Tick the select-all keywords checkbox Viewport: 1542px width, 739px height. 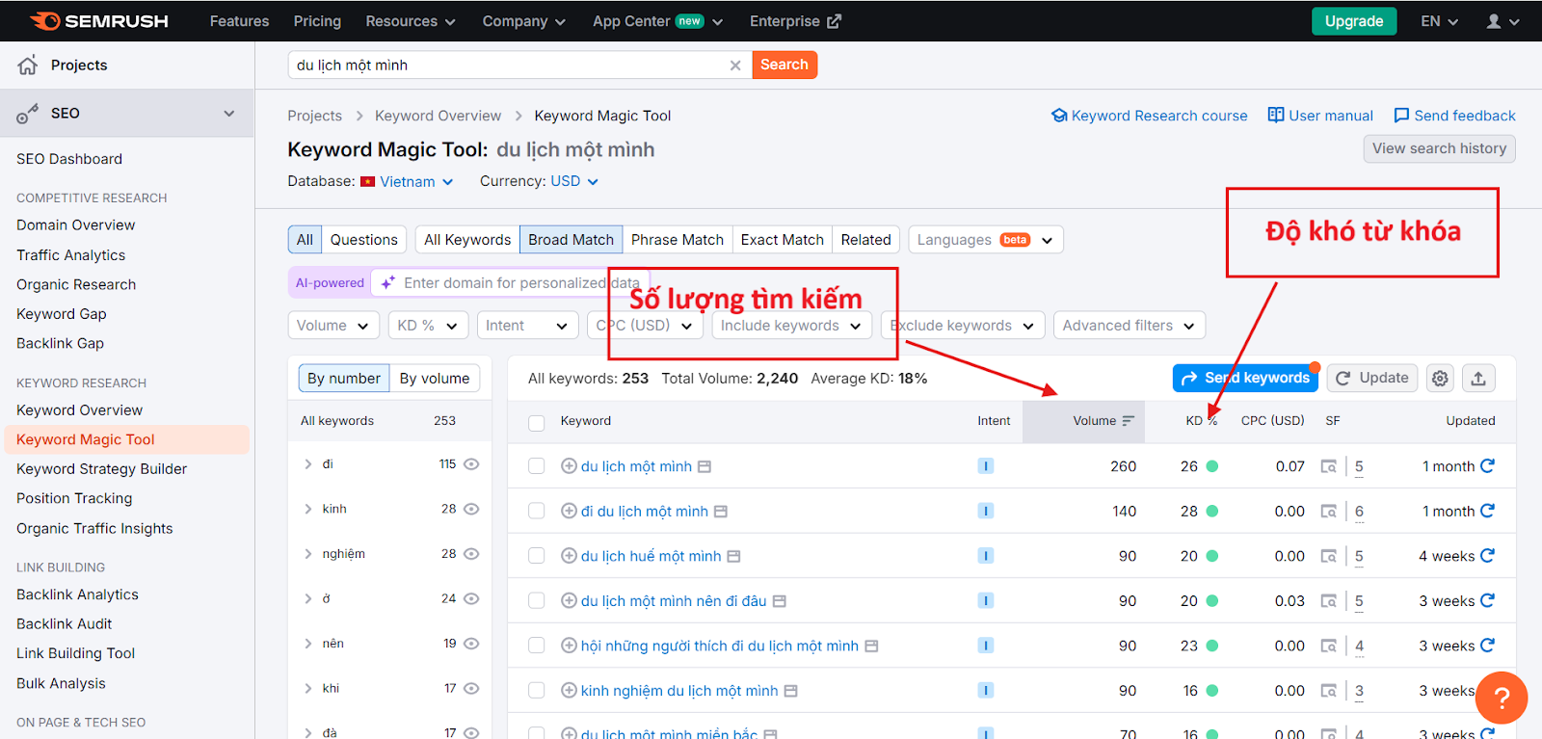click(537, 422)
